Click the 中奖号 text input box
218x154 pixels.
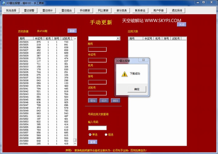point(97,60)
